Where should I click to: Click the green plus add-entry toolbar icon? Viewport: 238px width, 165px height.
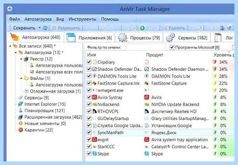tap(142, 28)
